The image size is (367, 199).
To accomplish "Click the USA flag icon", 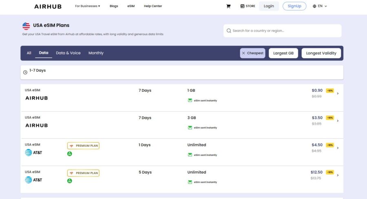I will (26, 26).
